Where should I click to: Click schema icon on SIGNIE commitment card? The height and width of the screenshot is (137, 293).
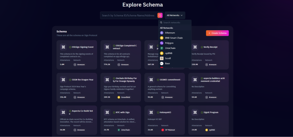click(151, 80)
